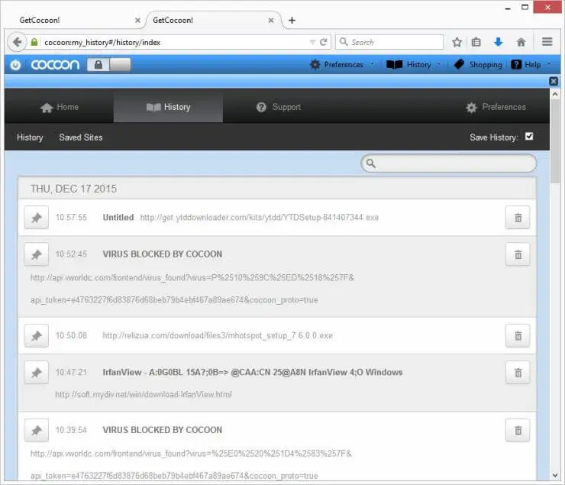Image resolution: width=565 pixels, height=485 pixels.
Task: Delete the 10:57:55 Untitled history entry
Action: pyautogui.click(x=518, y=218)
